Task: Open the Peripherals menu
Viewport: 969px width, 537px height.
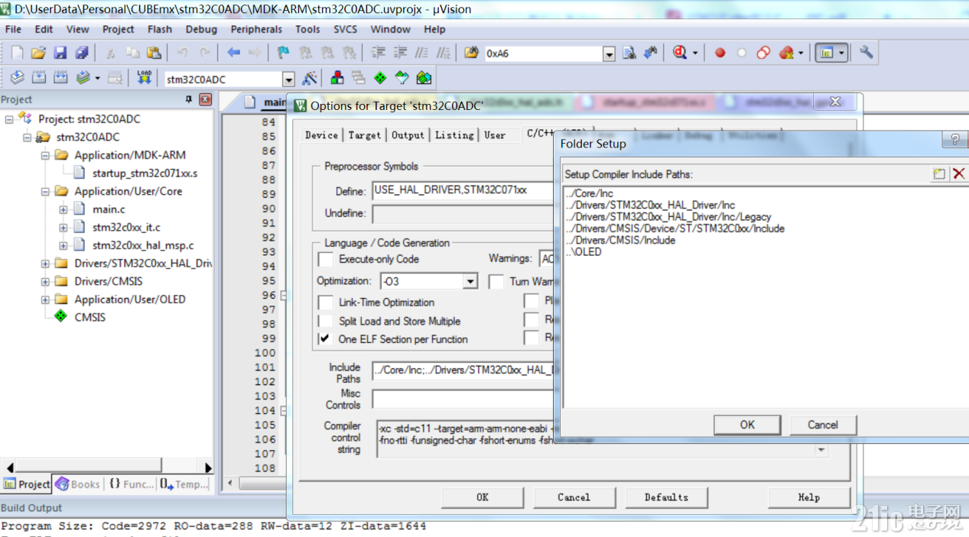Action: tap(256, 29)
